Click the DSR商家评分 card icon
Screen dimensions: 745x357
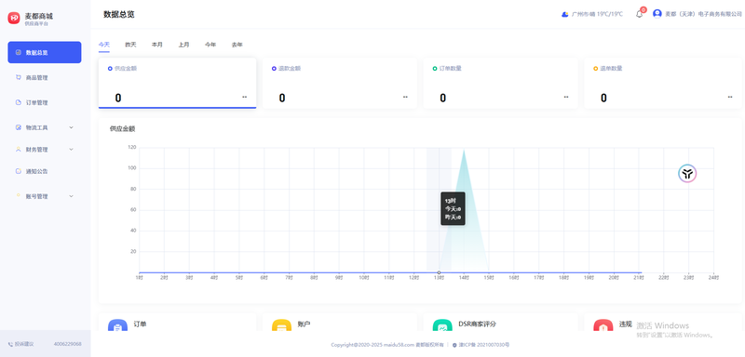coord(442,326)
